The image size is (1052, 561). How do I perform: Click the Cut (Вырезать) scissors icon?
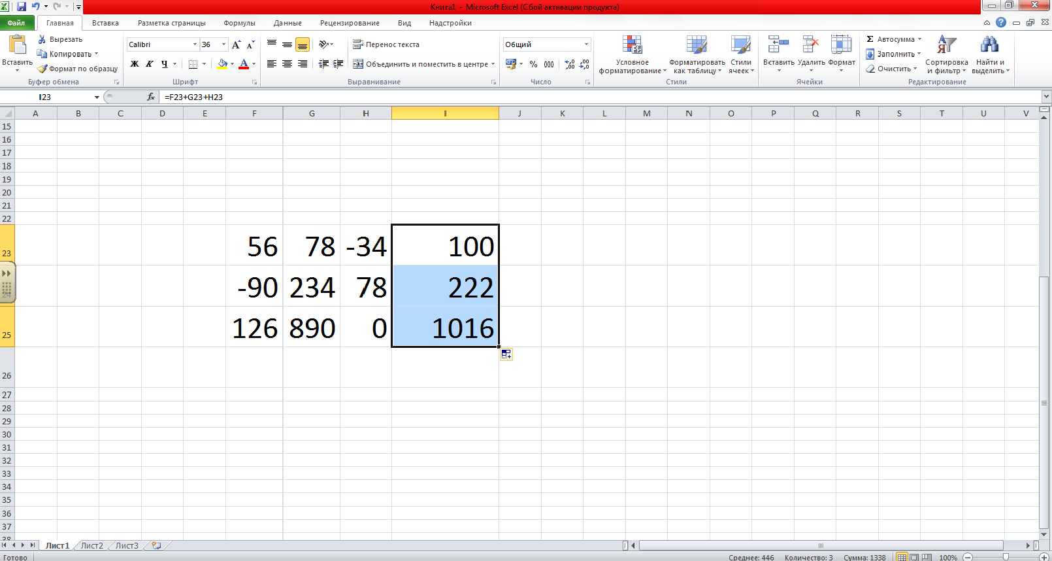tap(42, 39)
